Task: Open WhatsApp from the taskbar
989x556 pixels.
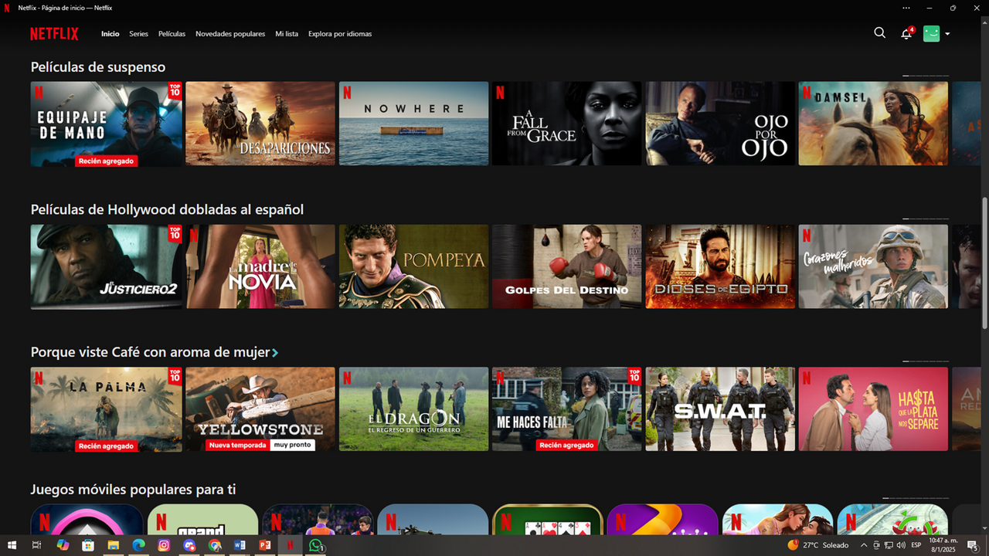Action: coord(315,545)
